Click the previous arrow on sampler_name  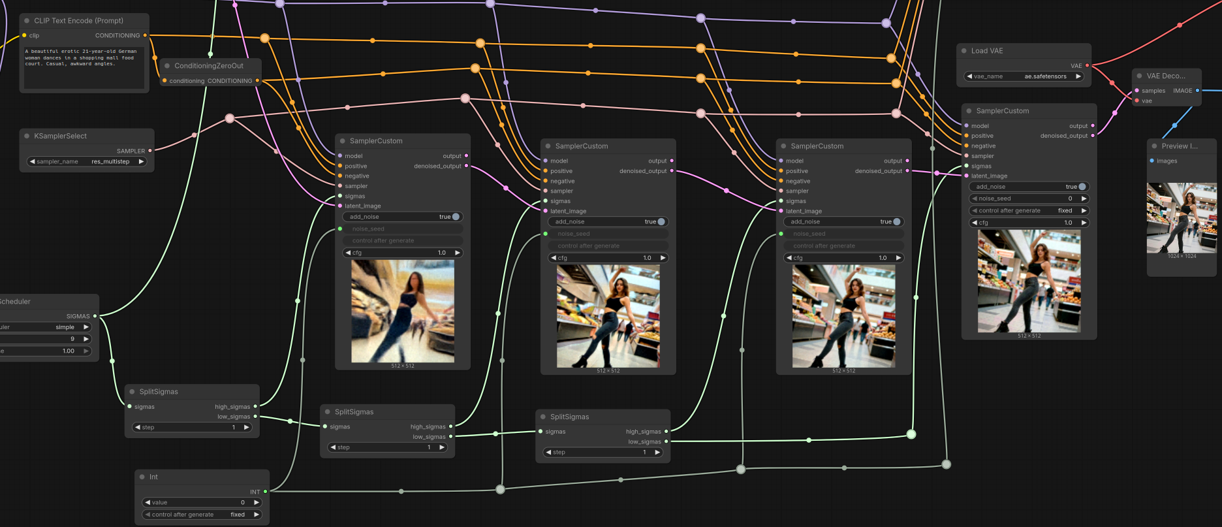tap(32, 161)
